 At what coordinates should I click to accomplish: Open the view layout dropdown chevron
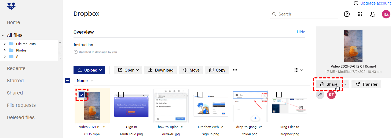(x=302, y=70)
